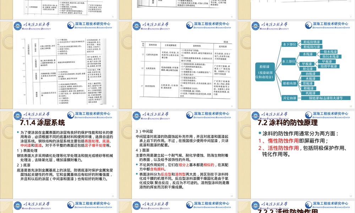Select the partly visible slide titled 7.2.2 活性防蚀作用

click(x=296, y=207)
